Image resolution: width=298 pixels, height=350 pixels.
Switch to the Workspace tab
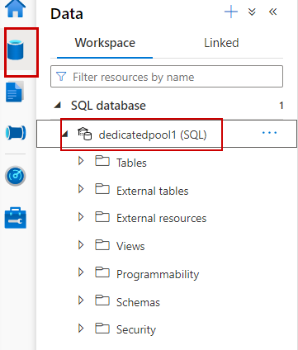(x=105, y=43)
